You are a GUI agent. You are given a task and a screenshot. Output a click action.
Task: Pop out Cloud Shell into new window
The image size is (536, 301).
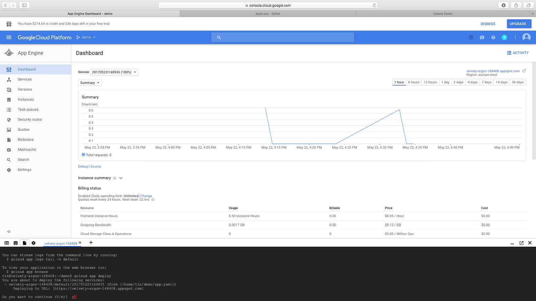click(521, 243)
